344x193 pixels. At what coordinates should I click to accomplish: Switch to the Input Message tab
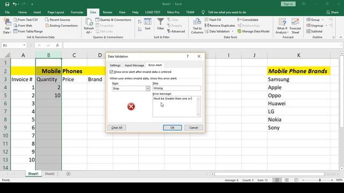134,65
